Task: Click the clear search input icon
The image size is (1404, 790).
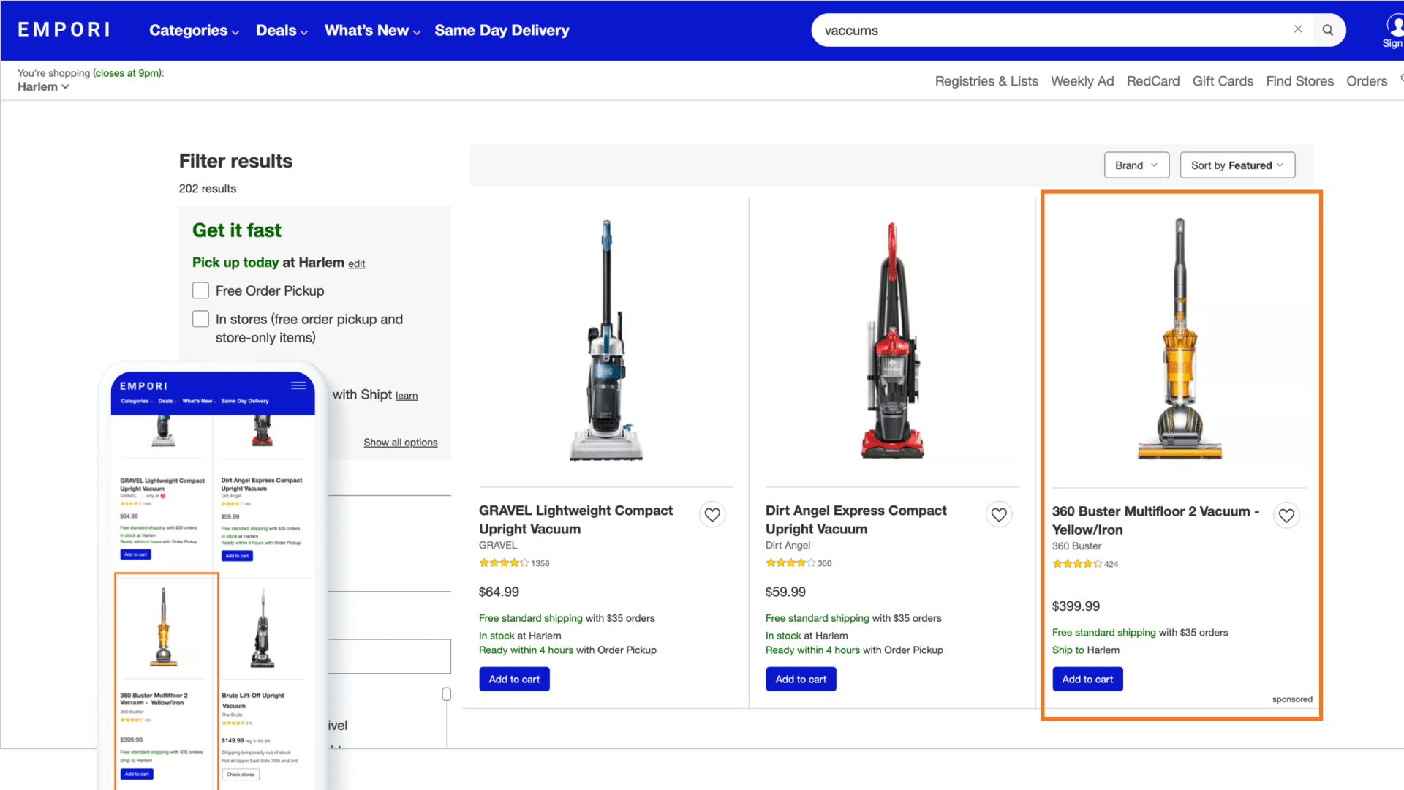Action: [x=1298, y=29]
